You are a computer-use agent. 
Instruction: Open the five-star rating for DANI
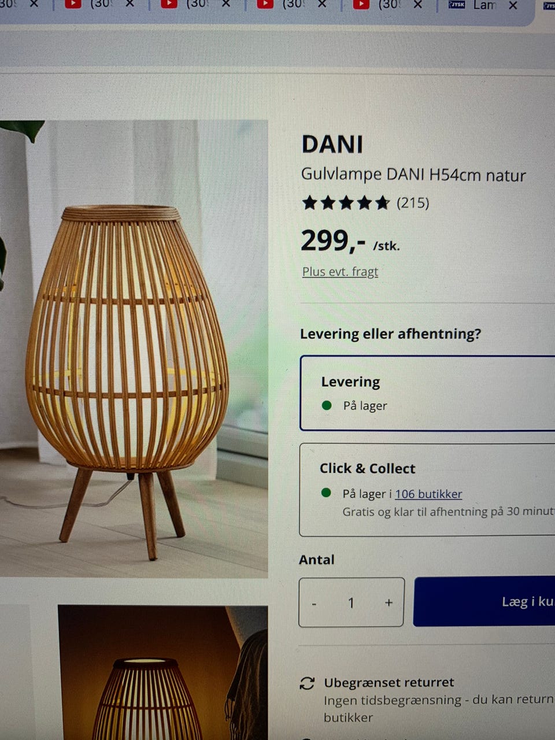click(x=346, y=203)
